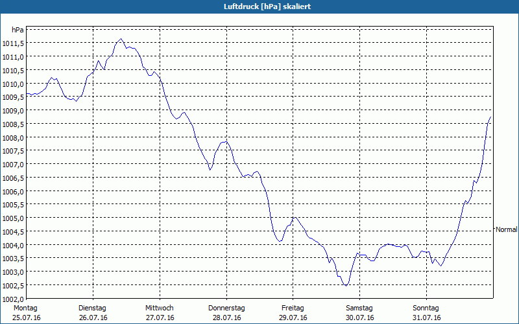The width and height of the screenshot is (519, 324).
Task: Click the 1008,0 axis value
Action: [13, 138]
